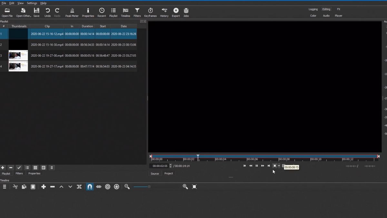
Task: Skip to the start of the clip
Action: click(x=244, y=166)
